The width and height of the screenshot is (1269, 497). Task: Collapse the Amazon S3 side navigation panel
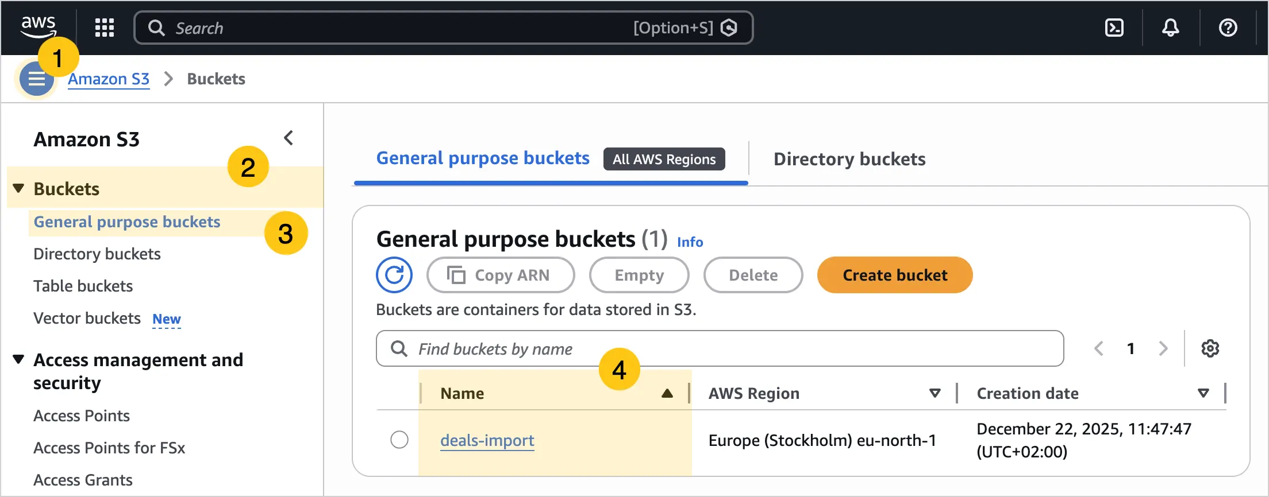pyautogui.click(x=289, y=138)
